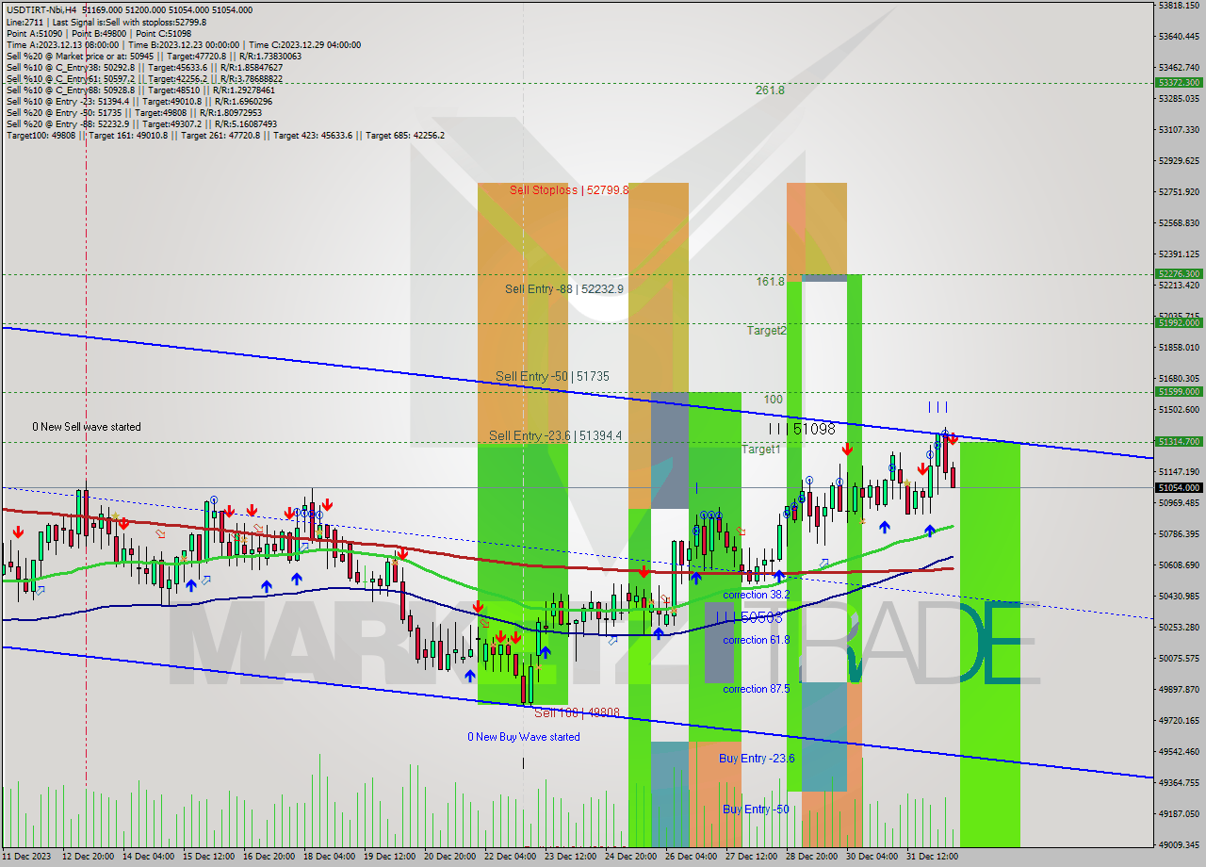Click the '22 Dec 04:00' time axis label
The height and width of the screenshot is (867, 1206).
pyautogui.click(x=511, y=857)
